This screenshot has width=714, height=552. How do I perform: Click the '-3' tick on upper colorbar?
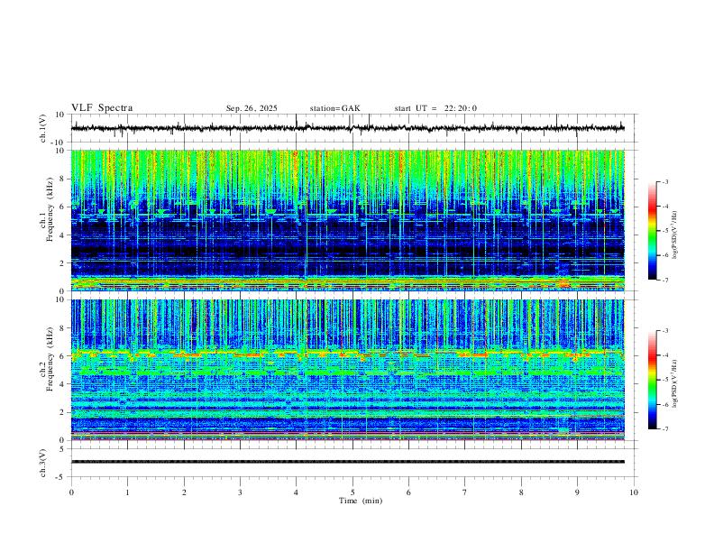pyautogui.click(x=664, y=181)
